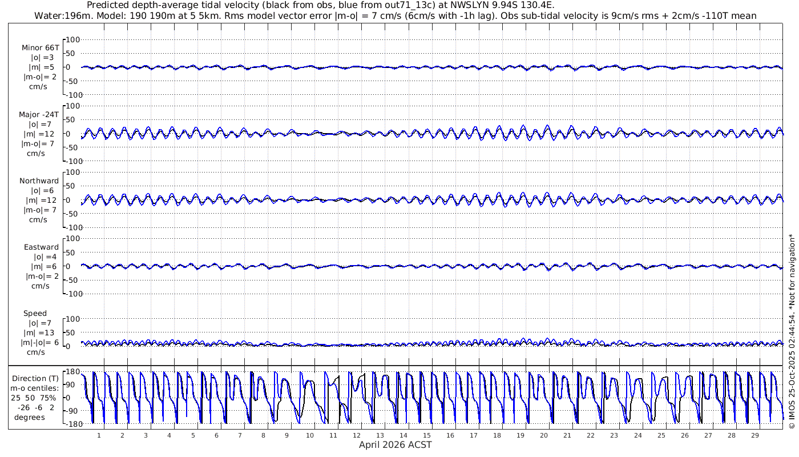Click '|m-o|= 7' under Major -24T
799x457 pixels.
[38, 143]
